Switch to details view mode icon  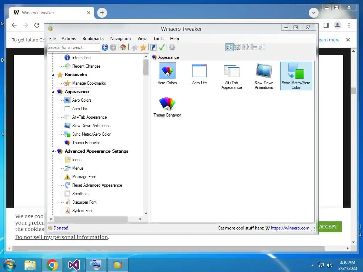(x=254, y=47)
